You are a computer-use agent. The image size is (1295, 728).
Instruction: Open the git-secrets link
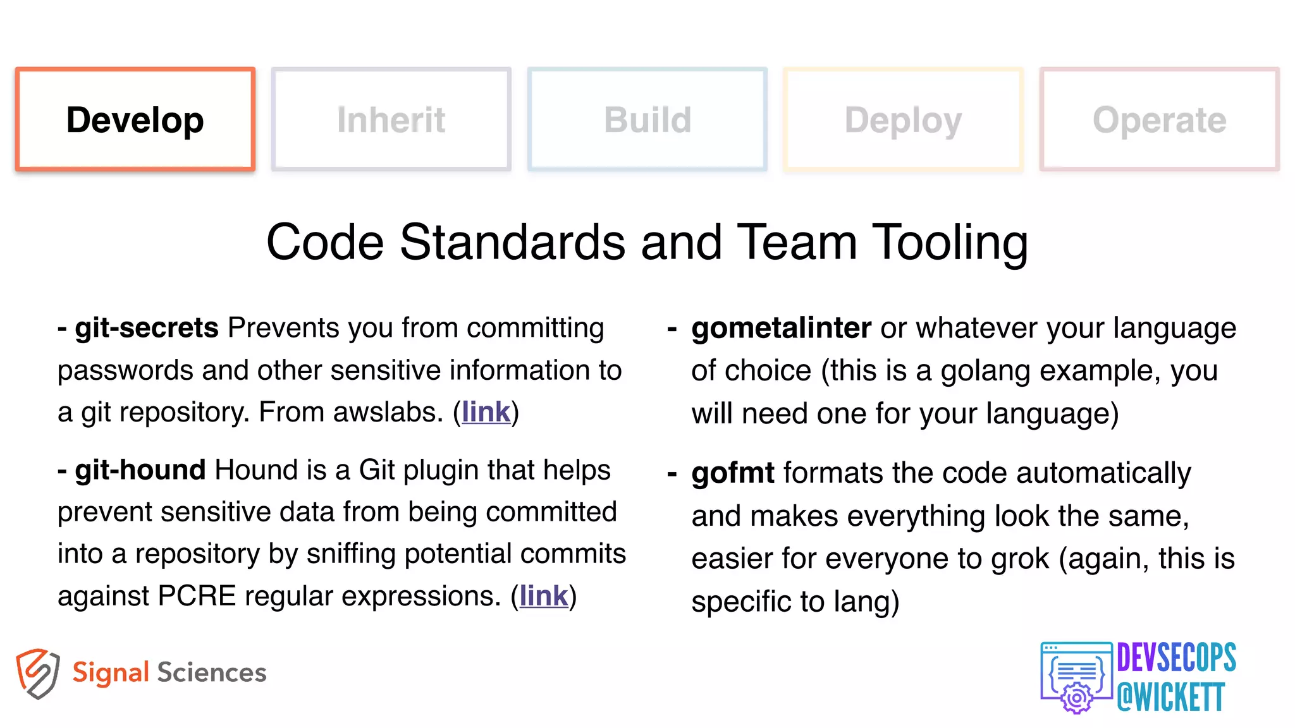(x=486, y=412)
